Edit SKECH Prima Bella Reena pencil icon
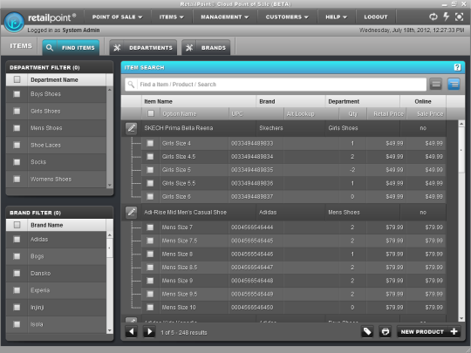Screen dimensions: 471x353 click(131, 128)
